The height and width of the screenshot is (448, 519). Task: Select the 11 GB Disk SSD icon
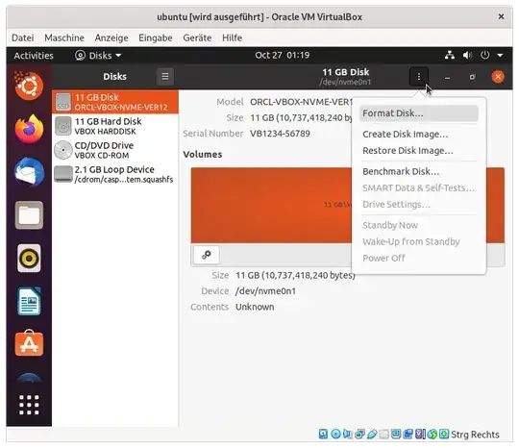63,101
